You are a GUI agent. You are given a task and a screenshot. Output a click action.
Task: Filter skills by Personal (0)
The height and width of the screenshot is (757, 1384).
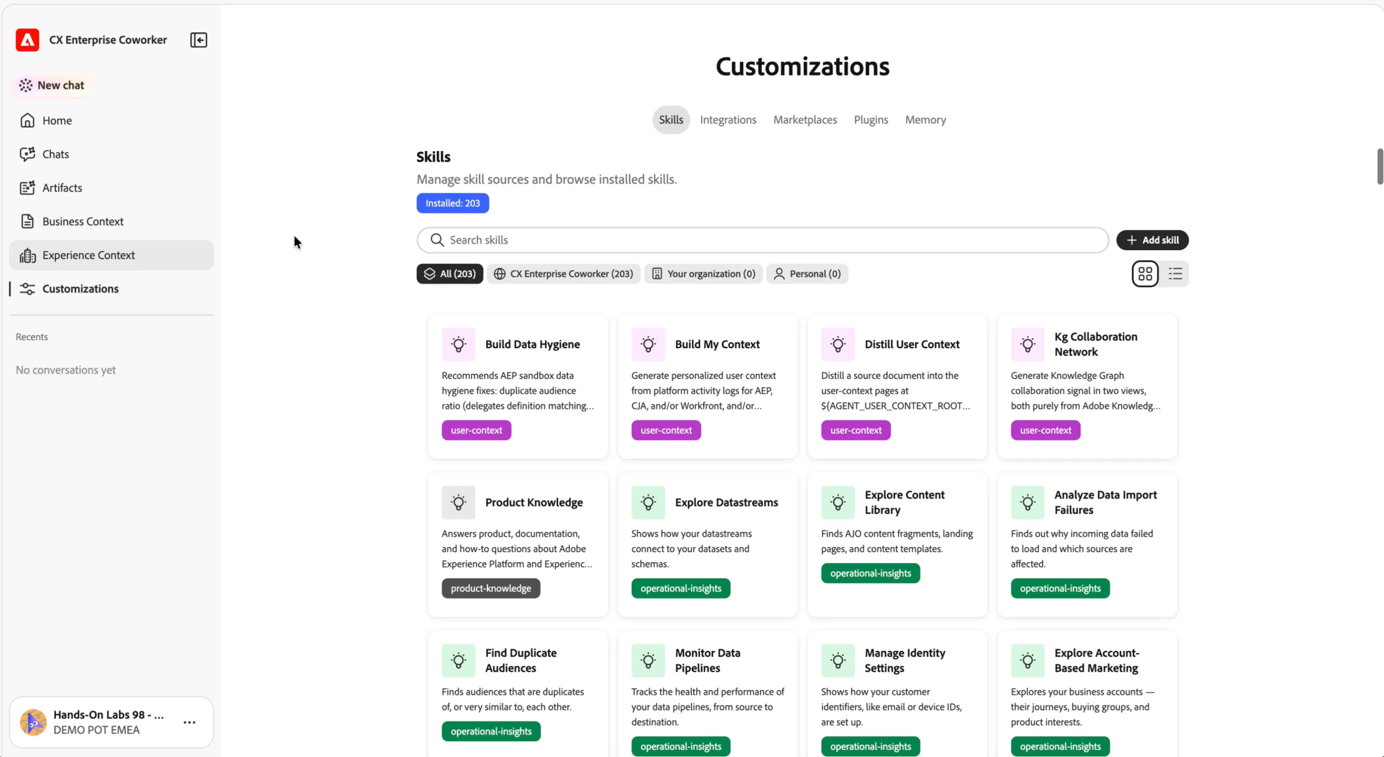pos(807,274)
